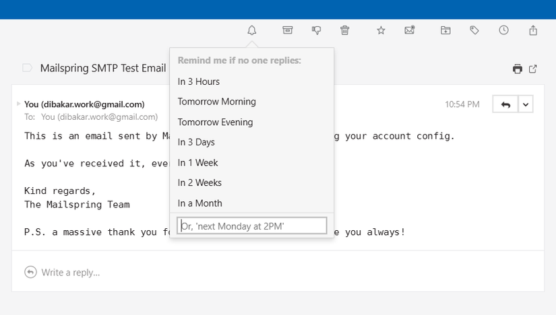556x315 pixels.
Task: Click 'The Mailspring Team' signature text
Action: click(x=77, y=205)
